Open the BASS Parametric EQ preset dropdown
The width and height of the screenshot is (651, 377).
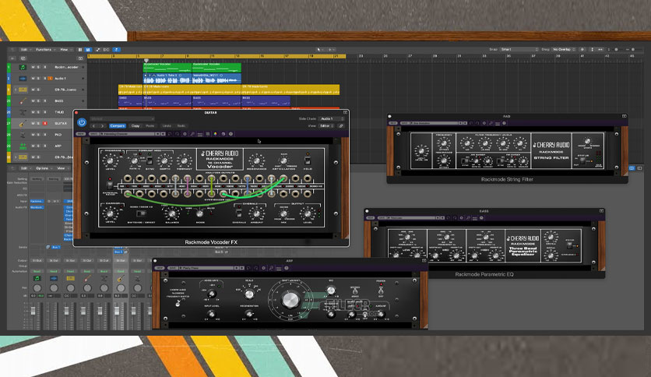(411, 217)
